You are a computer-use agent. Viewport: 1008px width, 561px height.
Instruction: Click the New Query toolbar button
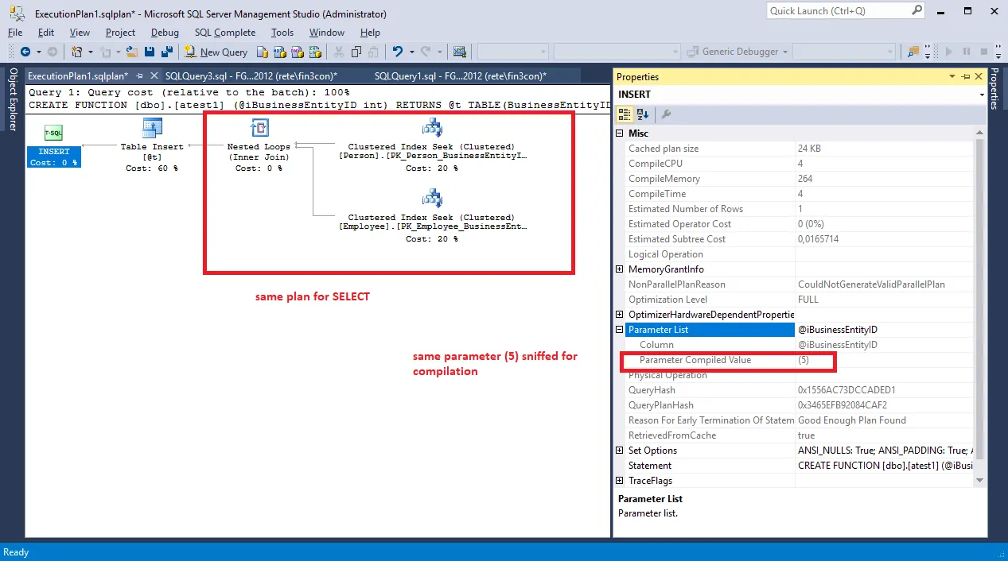pyautogui.click(x=216, y=52)
